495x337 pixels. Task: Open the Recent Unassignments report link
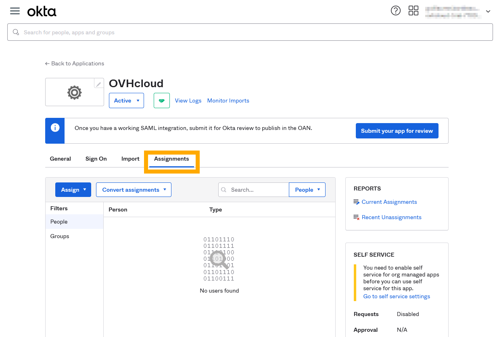[392, 218]
